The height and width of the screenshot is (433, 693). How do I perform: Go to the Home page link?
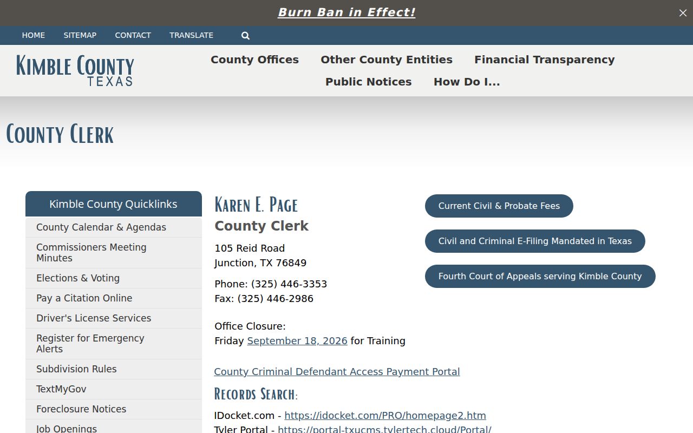pyautogui.click(x=34, y=35)
